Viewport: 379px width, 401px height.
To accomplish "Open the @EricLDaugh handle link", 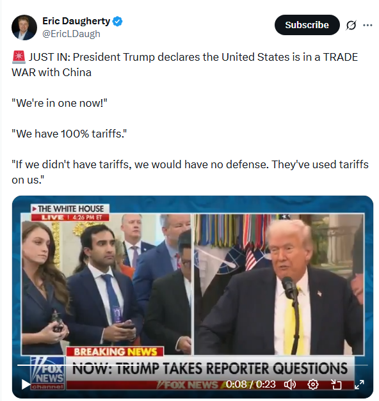I will [x=71, y=34].
